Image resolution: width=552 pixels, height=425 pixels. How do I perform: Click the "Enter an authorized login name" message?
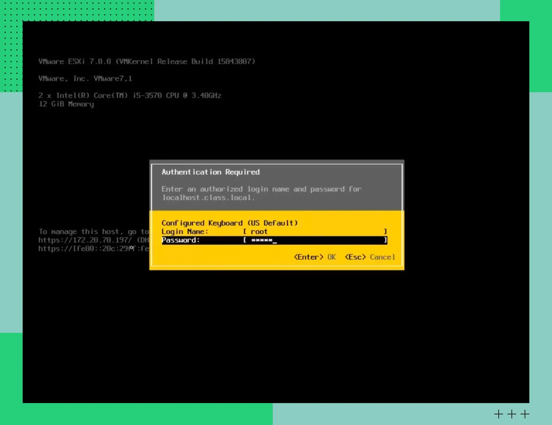[x=261, y=189]
